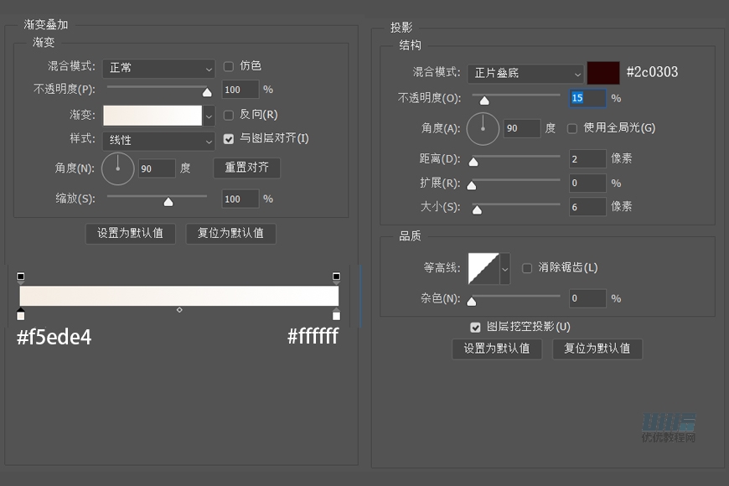Click the 缩放 slider handle
The height and width of the screenshot is (486, 729).
point(167,200)
